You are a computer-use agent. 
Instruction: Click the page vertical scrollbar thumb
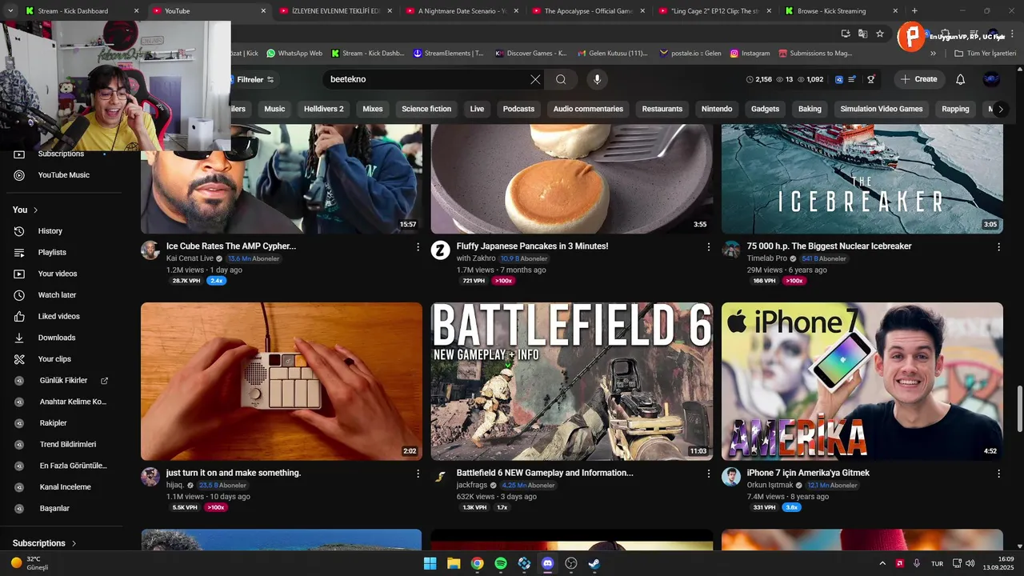(x=1019, y=408)
